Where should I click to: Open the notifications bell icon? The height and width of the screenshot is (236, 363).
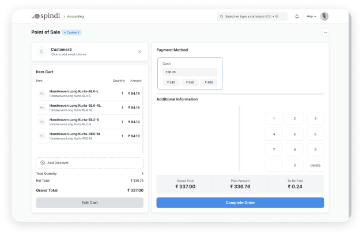click(297, 17)
